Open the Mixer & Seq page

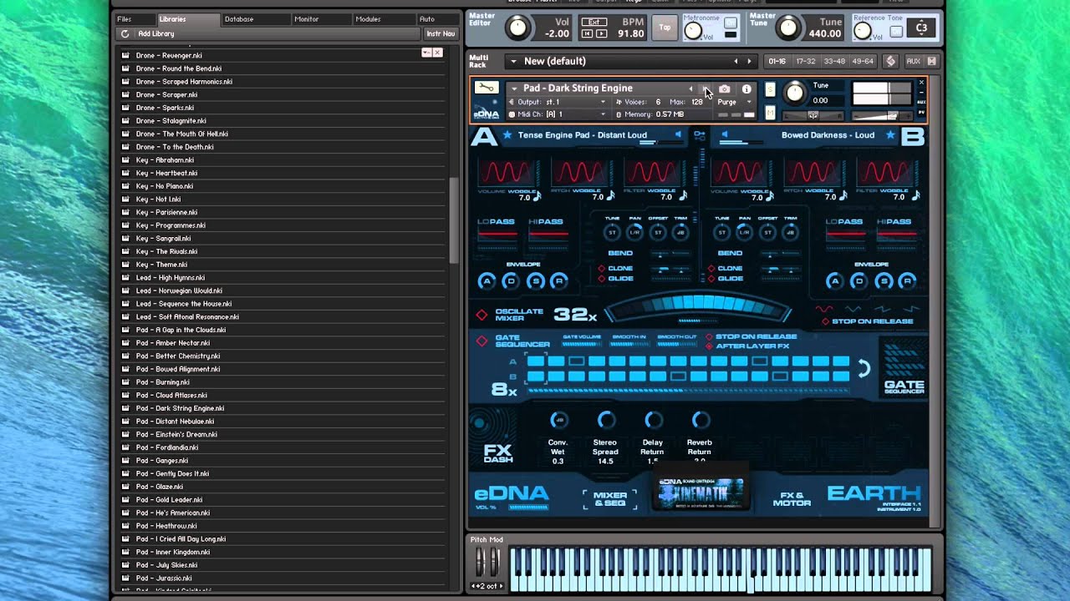coord(610,500)
